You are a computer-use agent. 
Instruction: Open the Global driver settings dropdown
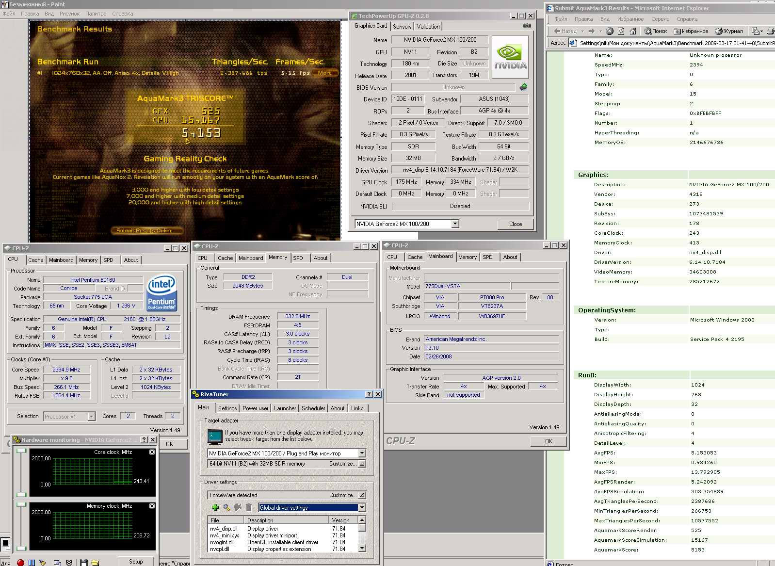pos(362,507)
